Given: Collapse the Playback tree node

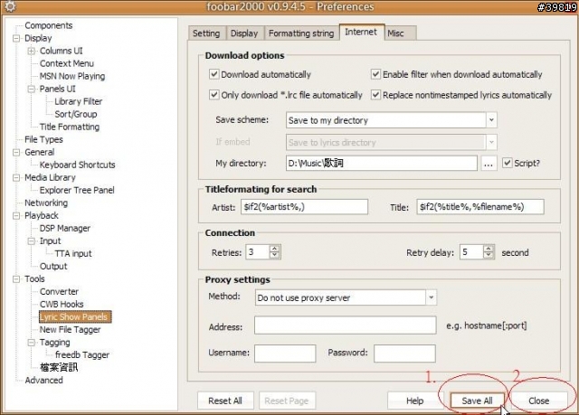Looking at the screenshot, I should click(16, 216).
